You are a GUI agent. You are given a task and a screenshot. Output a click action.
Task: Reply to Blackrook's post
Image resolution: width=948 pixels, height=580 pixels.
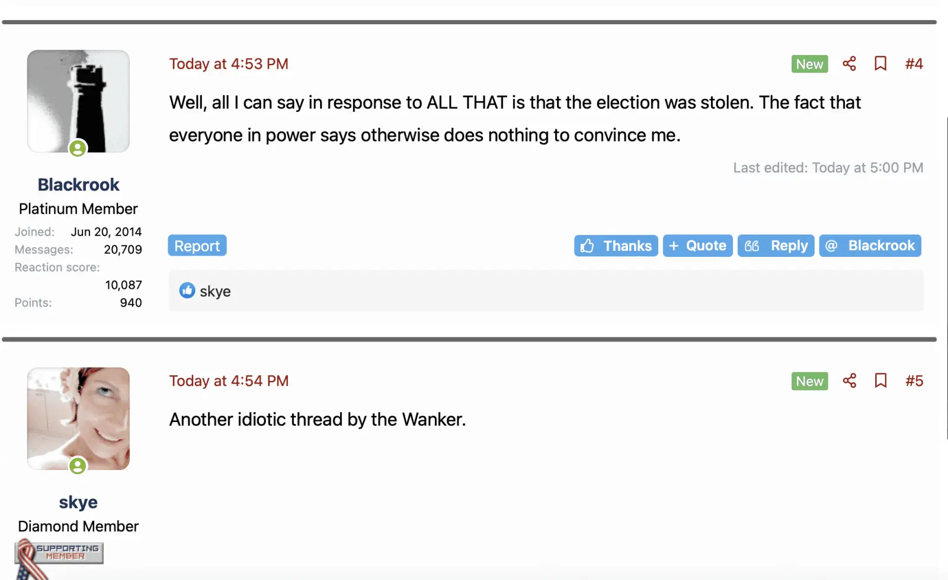click(x=776, y=246)
